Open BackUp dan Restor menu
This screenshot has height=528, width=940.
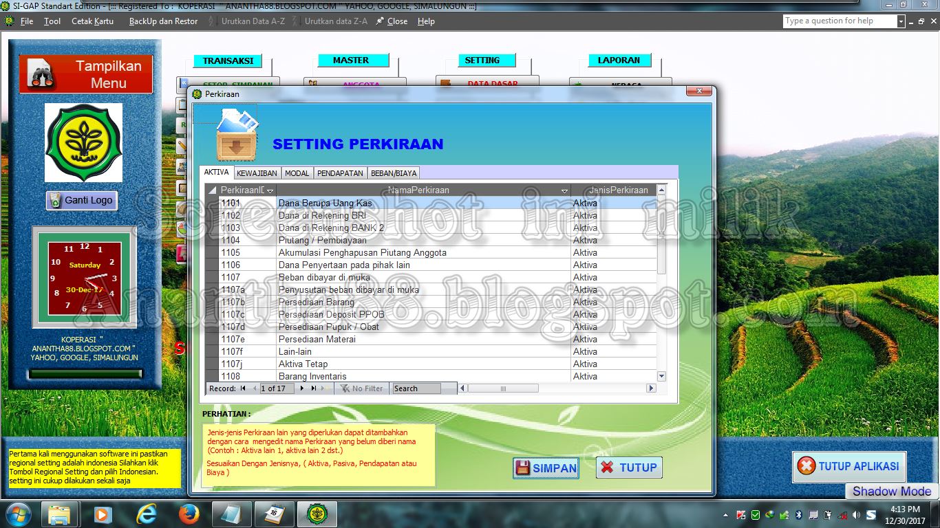(163, 21)
